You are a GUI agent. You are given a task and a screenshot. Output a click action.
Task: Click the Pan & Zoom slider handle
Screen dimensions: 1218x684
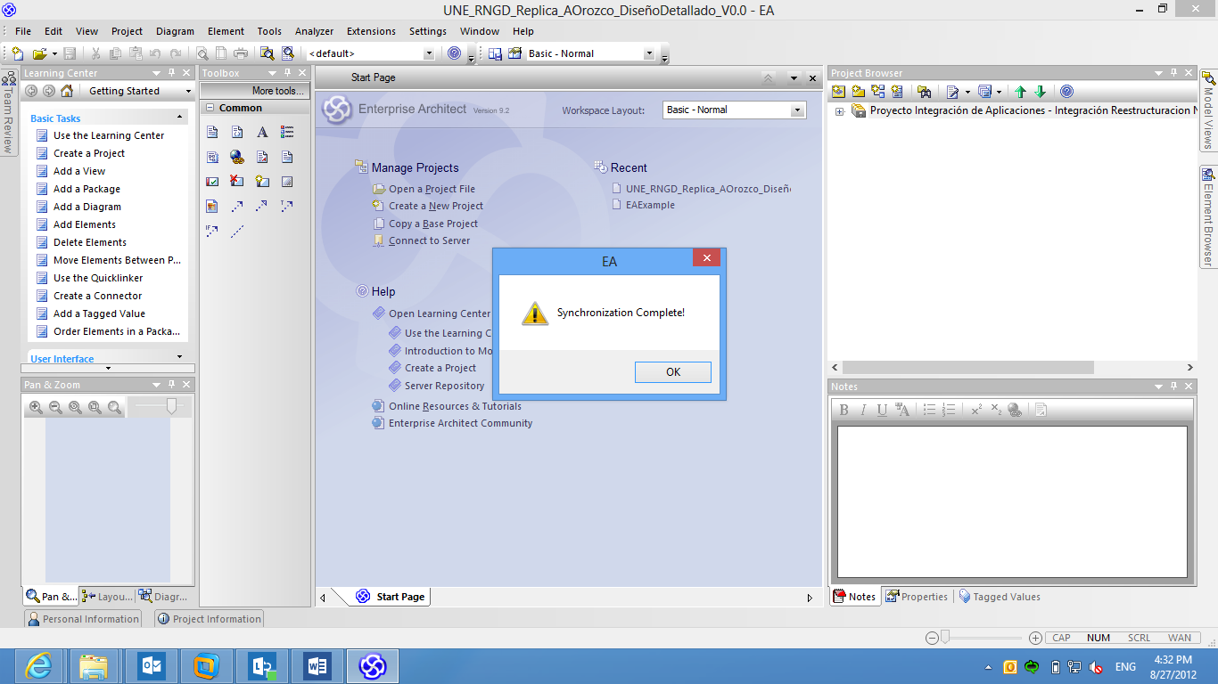[x=171, y=406]
